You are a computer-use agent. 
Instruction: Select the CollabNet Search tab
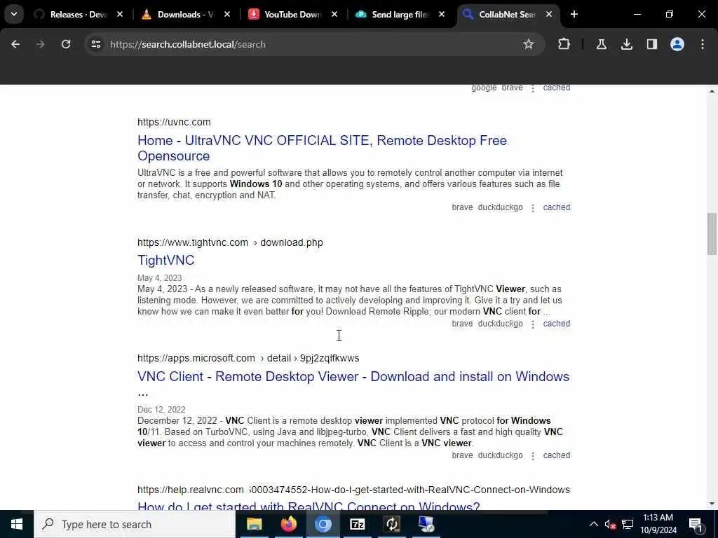pos(506,15)
